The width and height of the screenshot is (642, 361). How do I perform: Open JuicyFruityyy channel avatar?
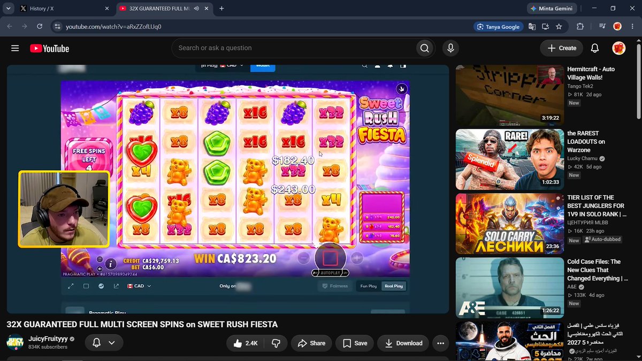[15, 343]
